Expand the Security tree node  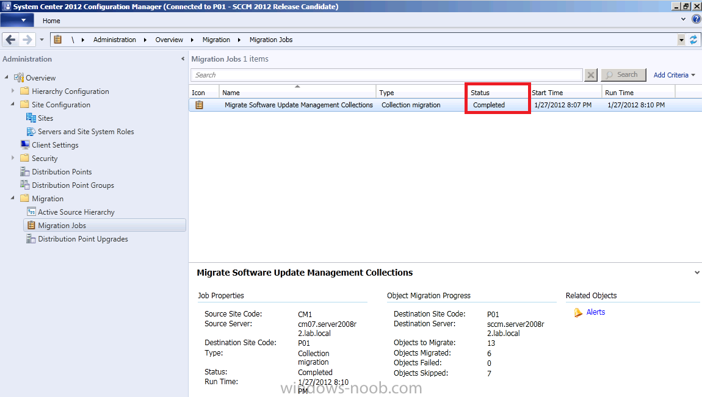(x=13, y=158)
